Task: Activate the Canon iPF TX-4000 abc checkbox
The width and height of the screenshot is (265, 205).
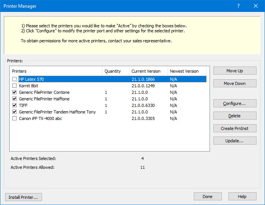Action: pos(15,118)
